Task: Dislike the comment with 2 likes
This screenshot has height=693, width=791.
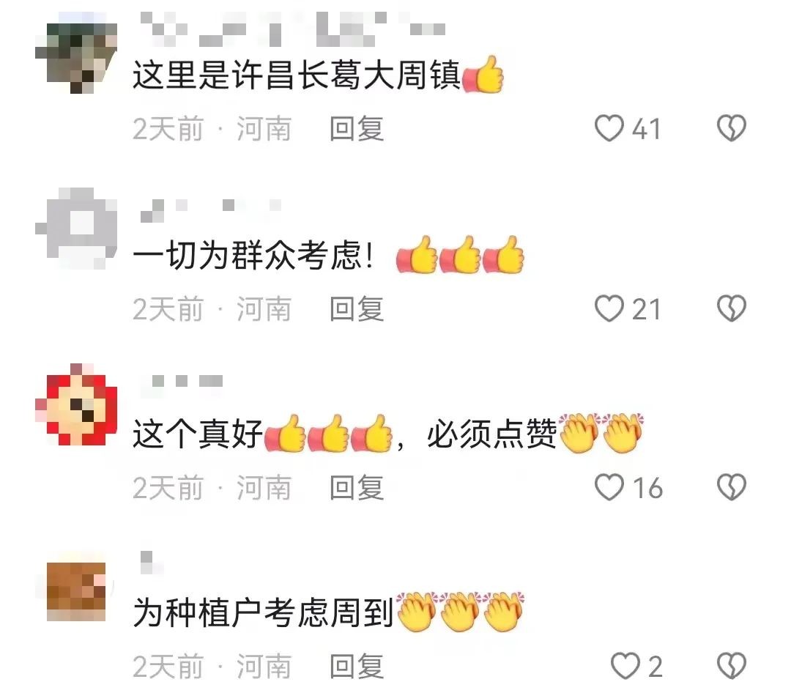Action: (x=732, y=666)
